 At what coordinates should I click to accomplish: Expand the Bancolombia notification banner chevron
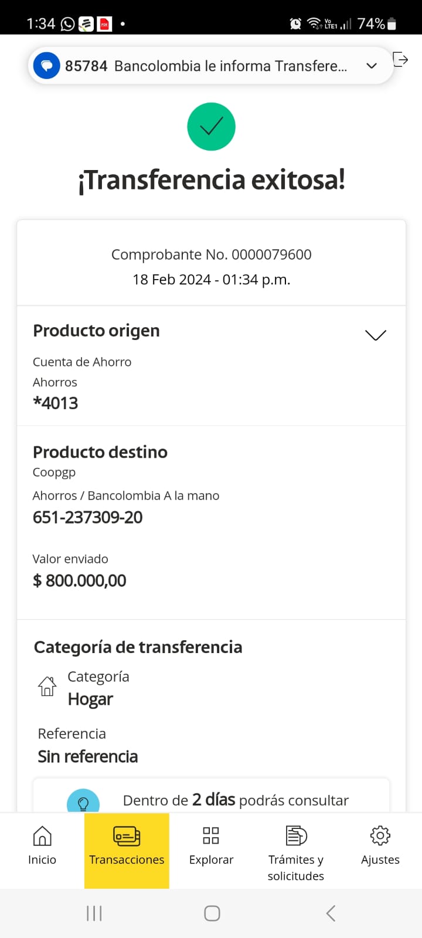(372, 66)
